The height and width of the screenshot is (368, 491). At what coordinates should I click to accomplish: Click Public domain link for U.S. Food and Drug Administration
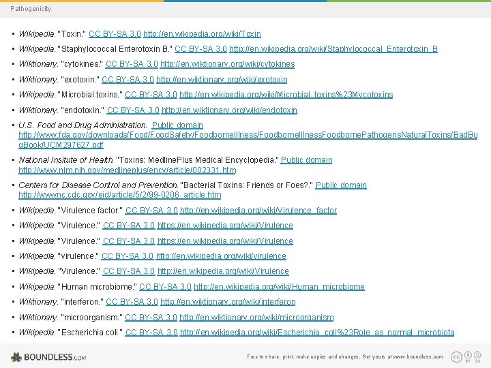(177, 125)
